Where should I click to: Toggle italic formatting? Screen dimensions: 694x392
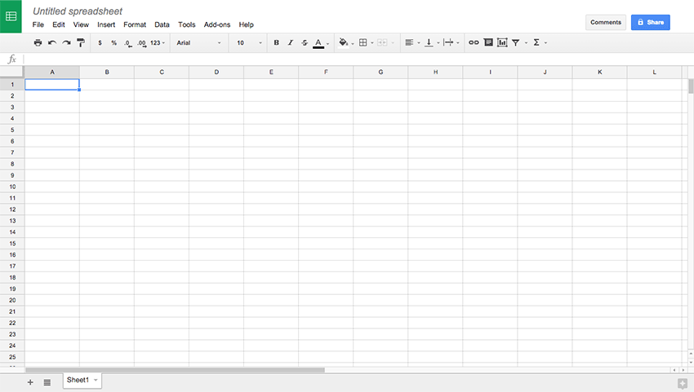(291, 43)
